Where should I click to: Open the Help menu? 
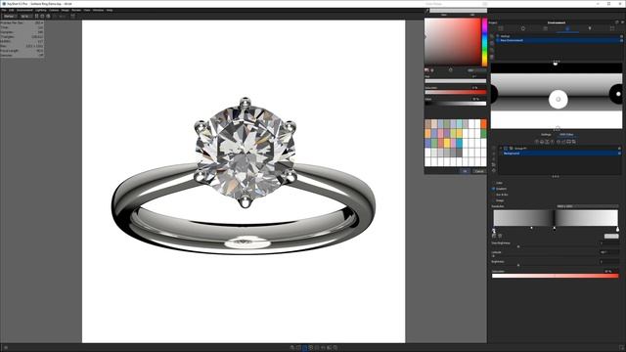(x=110, y=10)
